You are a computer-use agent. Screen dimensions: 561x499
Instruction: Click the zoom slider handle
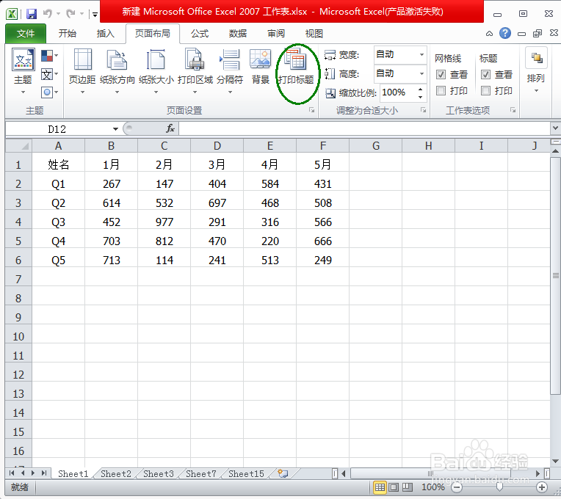point(499,487)
